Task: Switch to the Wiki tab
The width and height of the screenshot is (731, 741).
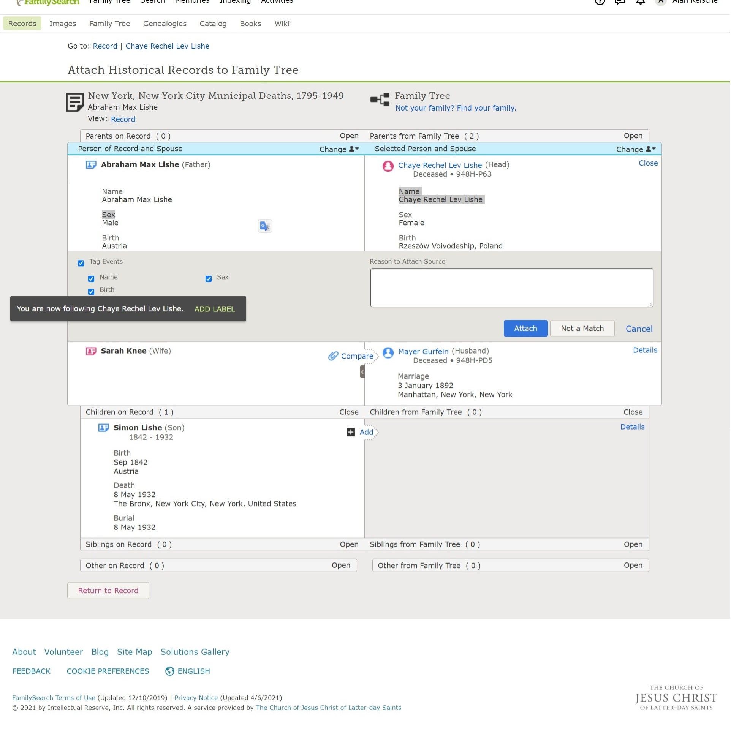Action: [x=282, y=24]
